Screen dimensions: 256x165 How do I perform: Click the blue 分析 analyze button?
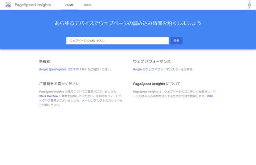(176, 41)
